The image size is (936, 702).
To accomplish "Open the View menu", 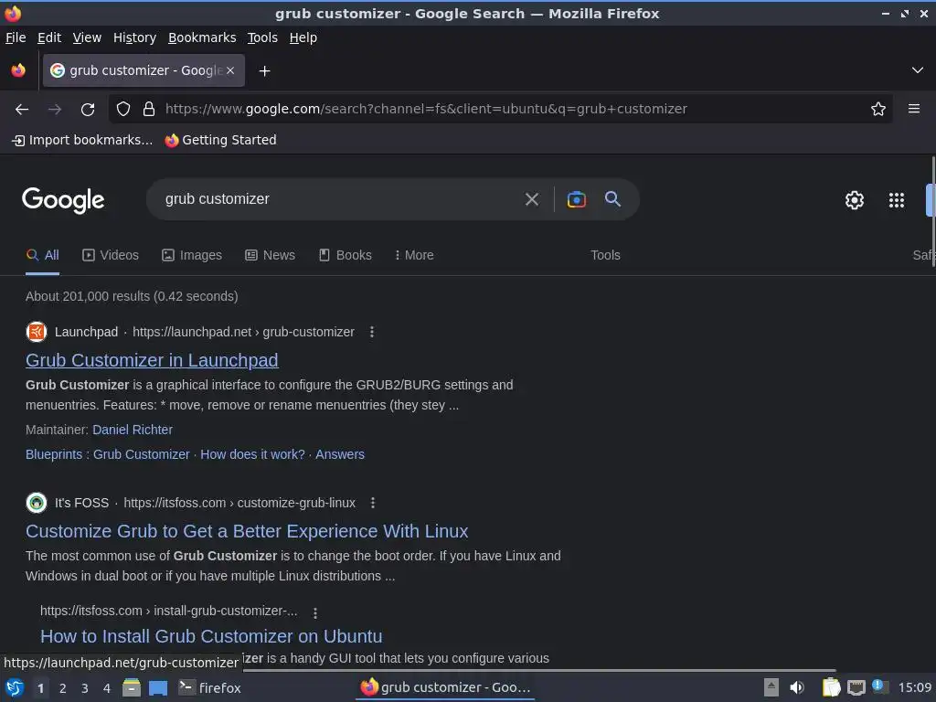I will pos(87,37).
